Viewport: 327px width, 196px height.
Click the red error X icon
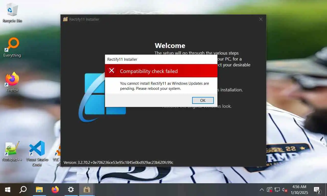point(112,70)
